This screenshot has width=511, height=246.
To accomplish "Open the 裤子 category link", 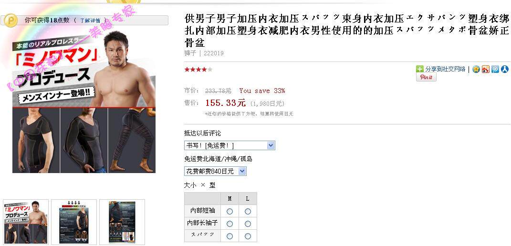I will click(x=190, y=53).
